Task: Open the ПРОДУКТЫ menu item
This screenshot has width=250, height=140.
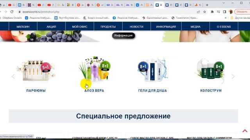Action: (108, 27)
